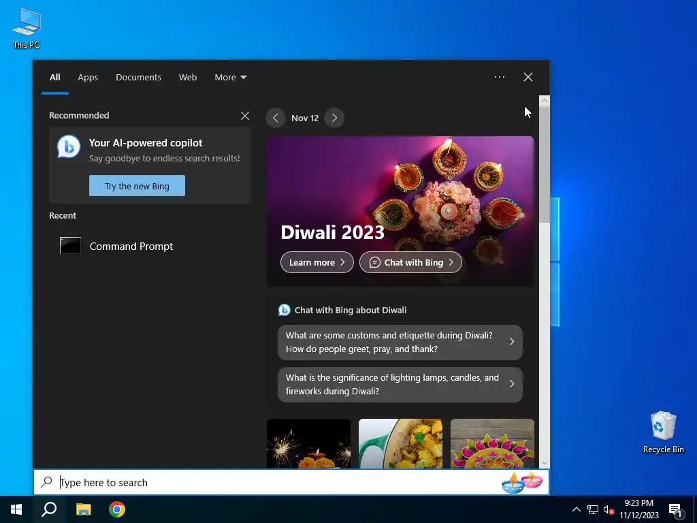Open the question about lighting lamps and candles

pyautogui.click(x=400, y=384)
